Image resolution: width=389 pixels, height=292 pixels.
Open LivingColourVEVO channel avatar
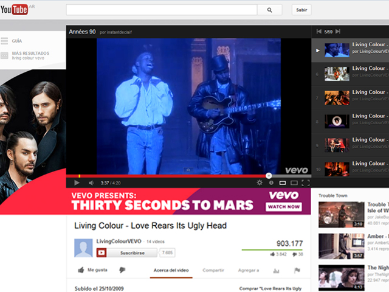83,248
